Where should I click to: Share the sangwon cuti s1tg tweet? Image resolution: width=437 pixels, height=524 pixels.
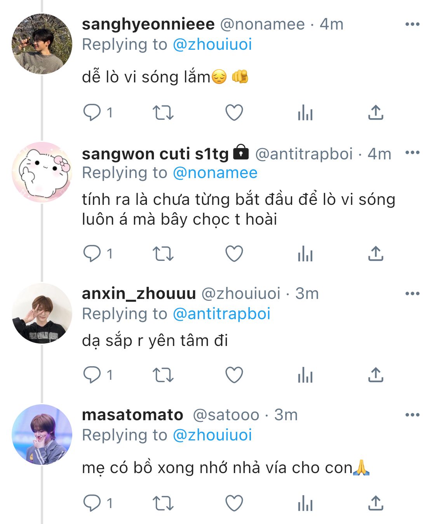[376, 254]
